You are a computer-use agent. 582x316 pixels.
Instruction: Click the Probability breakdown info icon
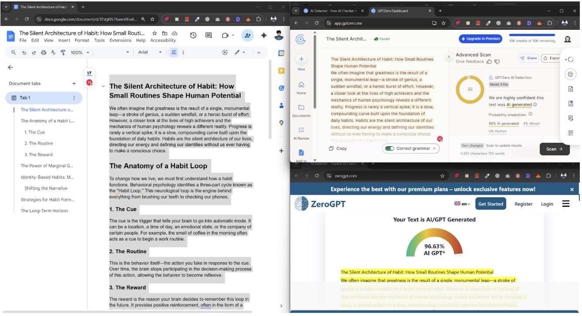531,114
